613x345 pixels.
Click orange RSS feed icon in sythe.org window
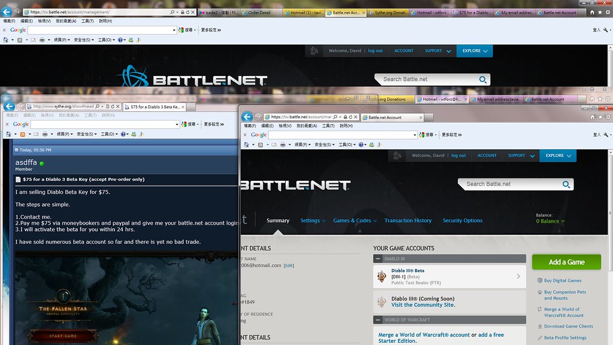(x=23, y=134)
